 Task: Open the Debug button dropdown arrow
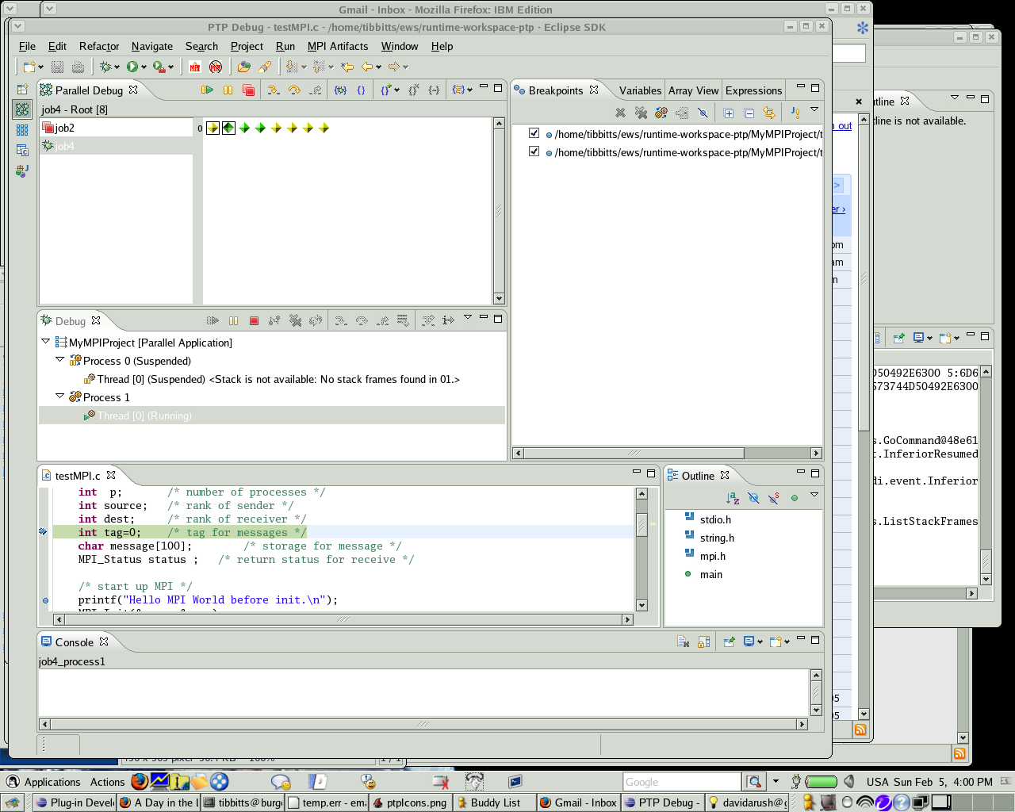click(117, 67)
